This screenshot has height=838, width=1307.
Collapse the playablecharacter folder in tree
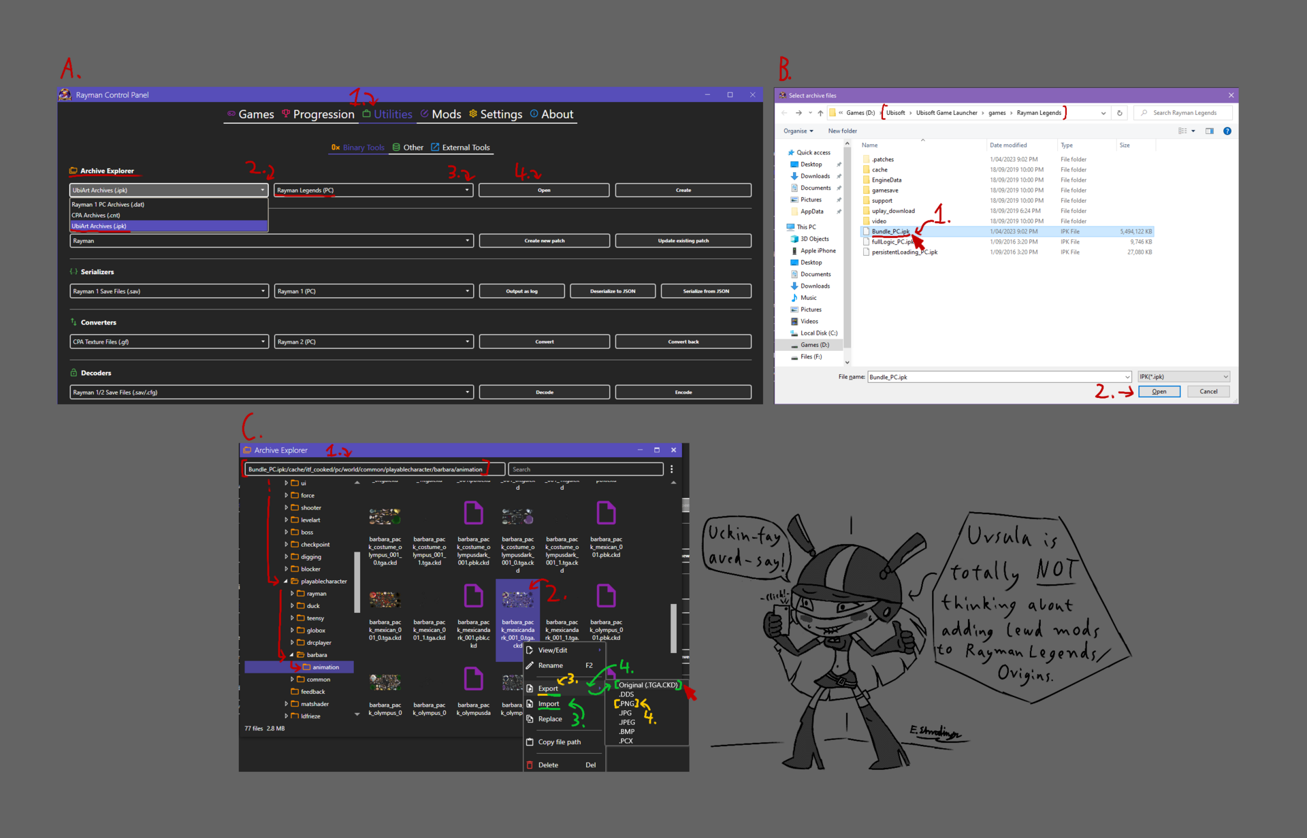coord(286,582)
